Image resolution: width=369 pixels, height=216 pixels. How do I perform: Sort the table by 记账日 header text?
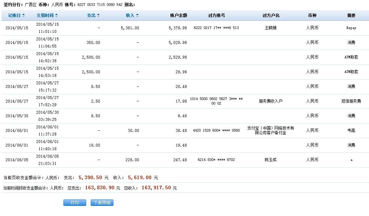14,16
